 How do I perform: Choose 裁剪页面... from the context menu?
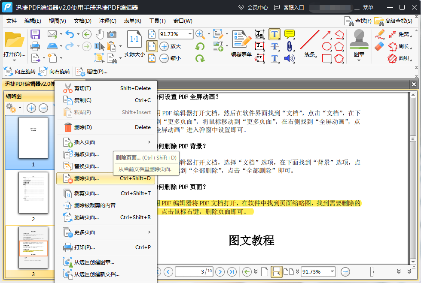click(x=106, y=193)
